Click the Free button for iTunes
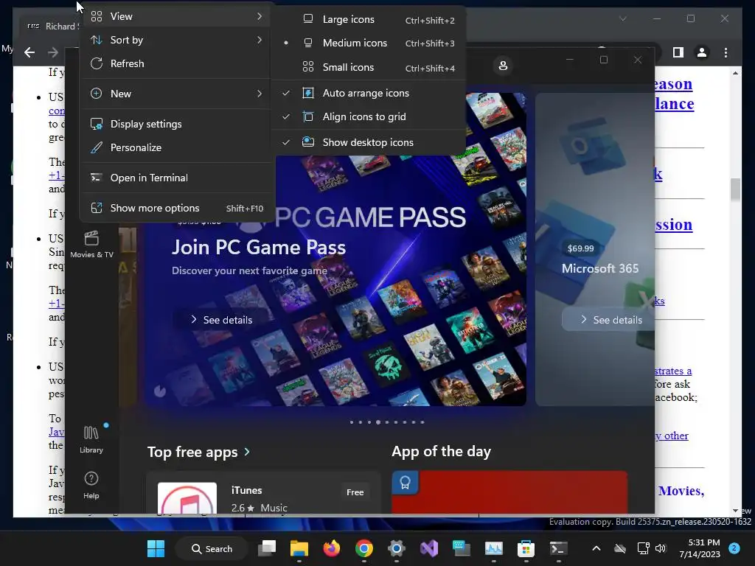 click(355, 492)
